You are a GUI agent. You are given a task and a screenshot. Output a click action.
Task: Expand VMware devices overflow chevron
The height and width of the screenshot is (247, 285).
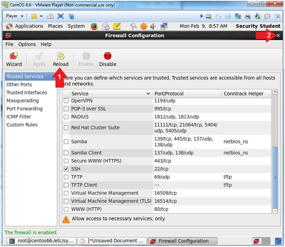coord(201,16)
